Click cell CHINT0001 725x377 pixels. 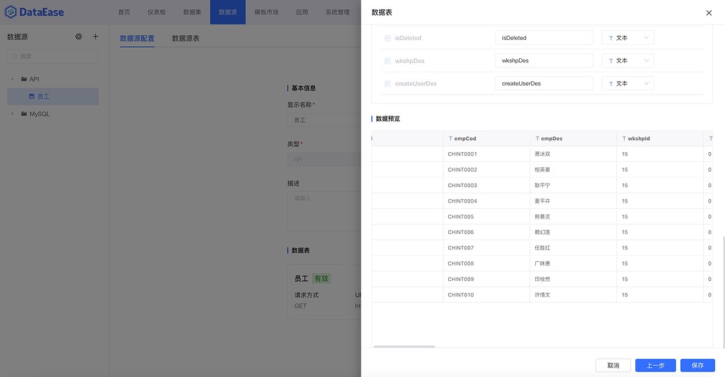click(486, 154)
